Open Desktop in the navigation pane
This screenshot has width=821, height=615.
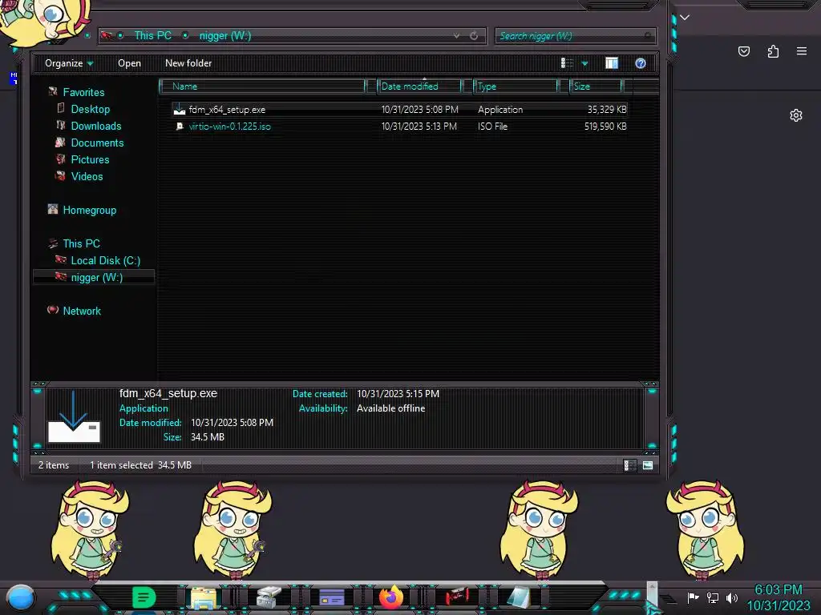[91, 109]
